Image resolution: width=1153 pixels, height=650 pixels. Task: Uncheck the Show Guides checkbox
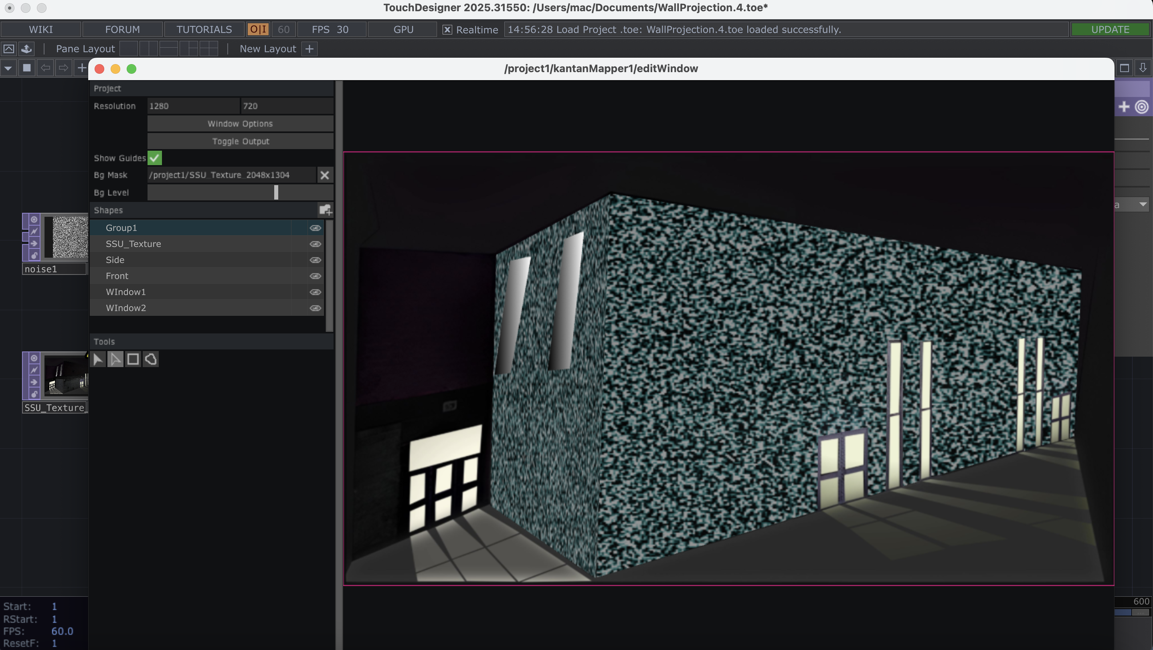pos(154,158)
